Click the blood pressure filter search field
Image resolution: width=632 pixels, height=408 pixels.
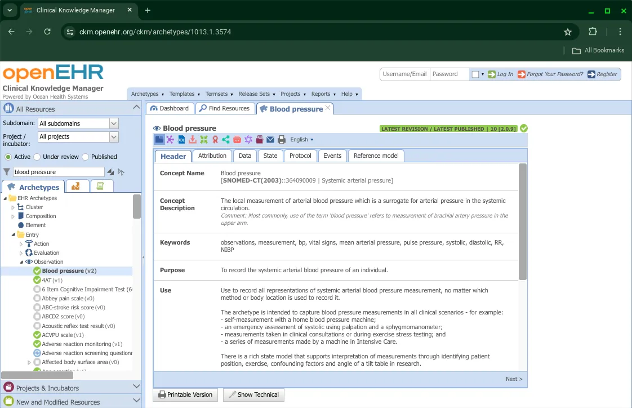(x=59, y=172)
